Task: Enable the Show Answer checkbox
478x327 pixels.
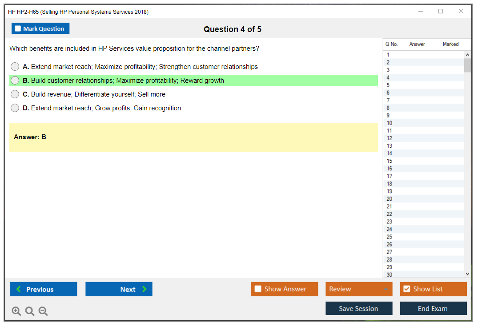Action: (x=258, y=289)
